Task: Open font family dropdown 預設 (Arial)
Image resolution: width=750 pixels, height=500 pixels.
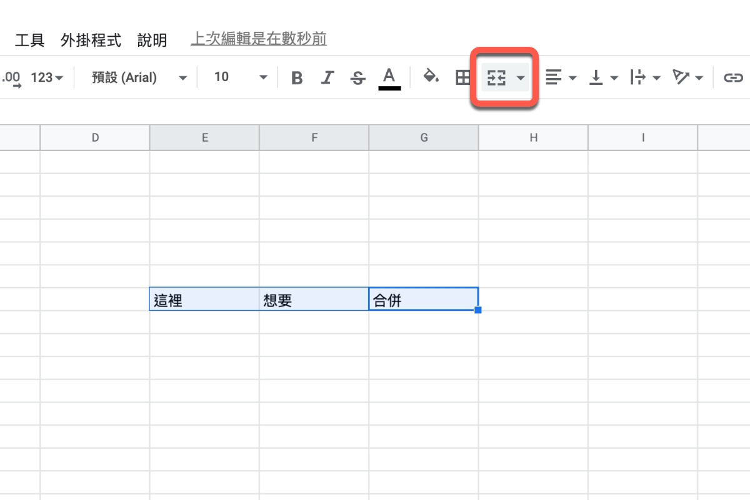Action: pos(139,78)
